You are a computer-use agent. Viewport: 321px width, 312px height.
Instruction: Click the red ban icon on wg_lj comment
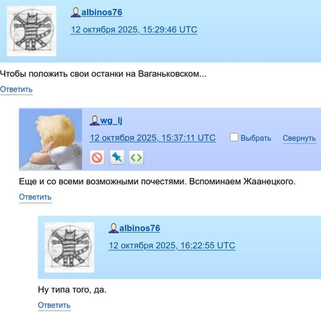97,157
